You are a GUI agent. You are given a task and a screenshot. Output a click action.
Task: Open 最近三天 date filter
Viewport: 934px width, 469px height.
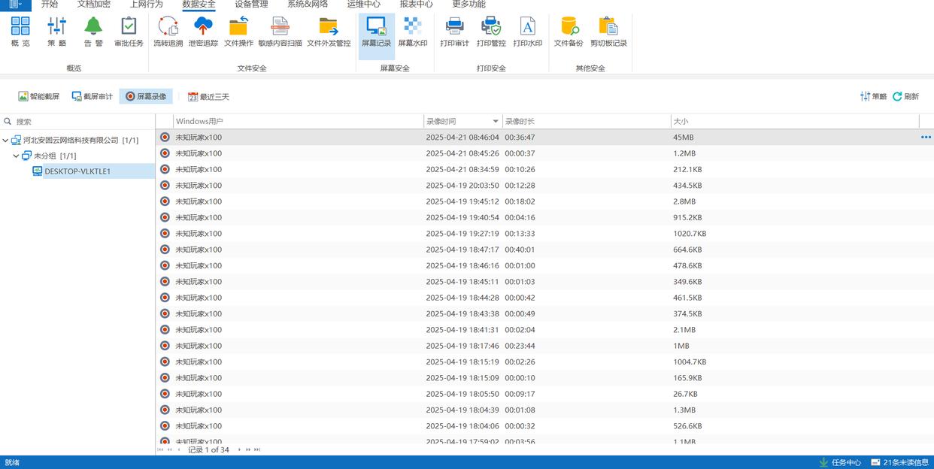point(208,96)
